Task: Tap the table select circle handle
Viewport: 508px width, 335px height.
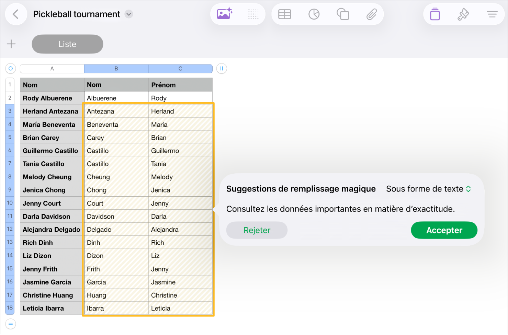Action: (x=11, y=69)
